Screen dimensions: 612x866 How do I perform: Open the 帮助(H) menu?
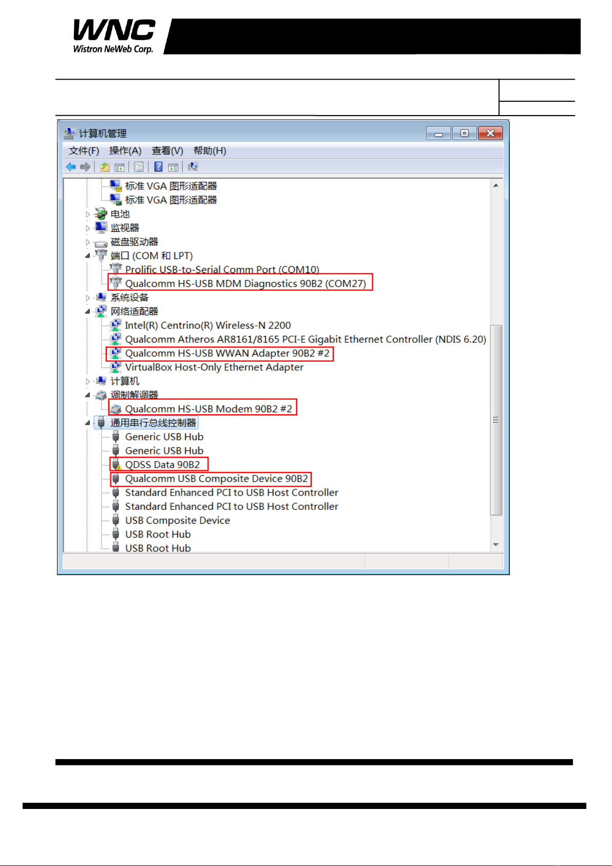209,151
